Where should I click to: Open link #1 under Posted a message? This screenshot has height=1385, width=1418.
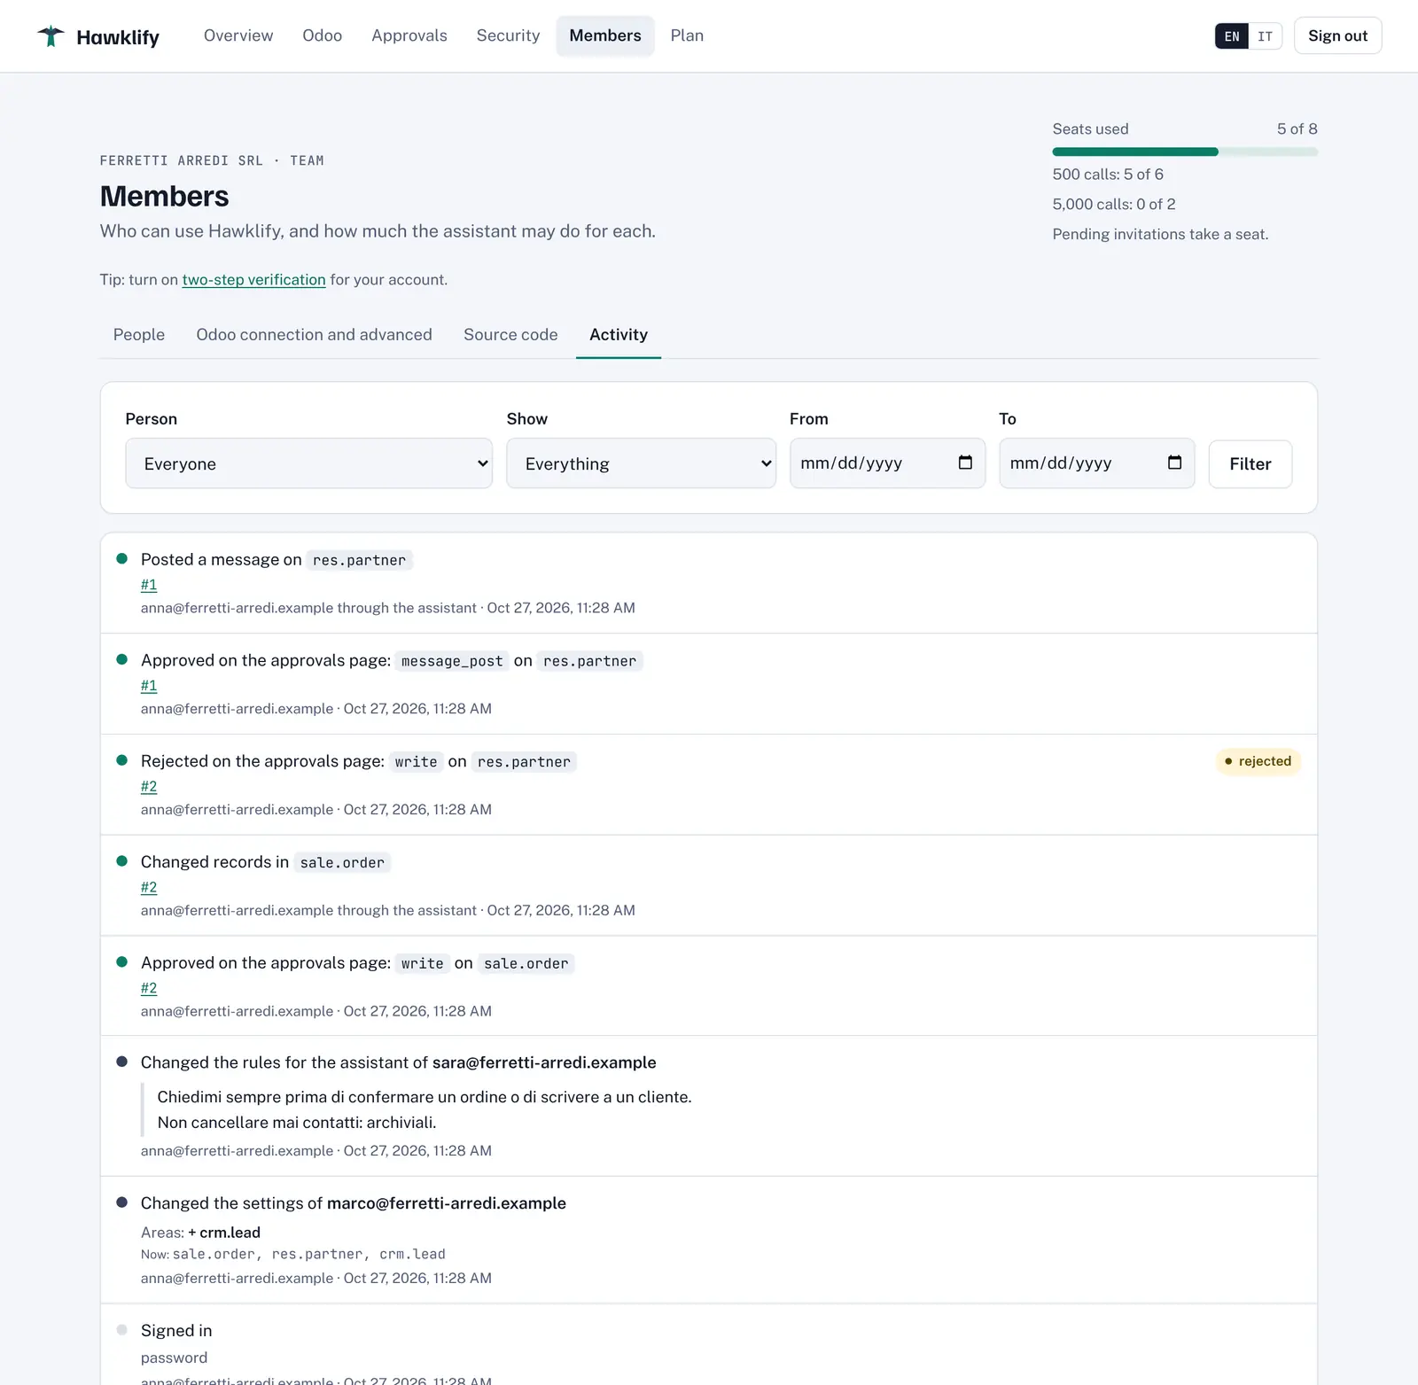[x=149, y=585]
